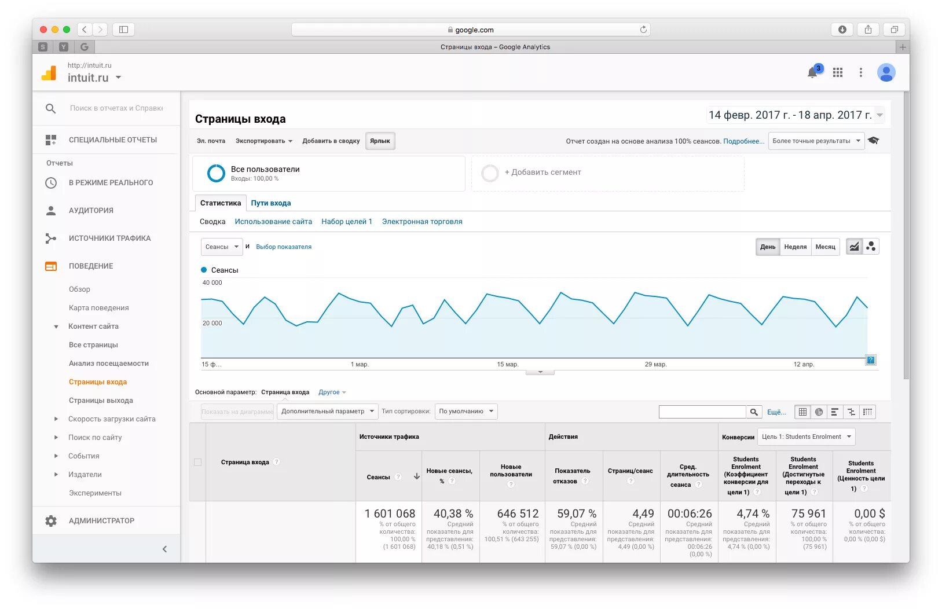Switch to the line chart view
This screenshot has height=609, width=942.
click(x=854, y=247)
